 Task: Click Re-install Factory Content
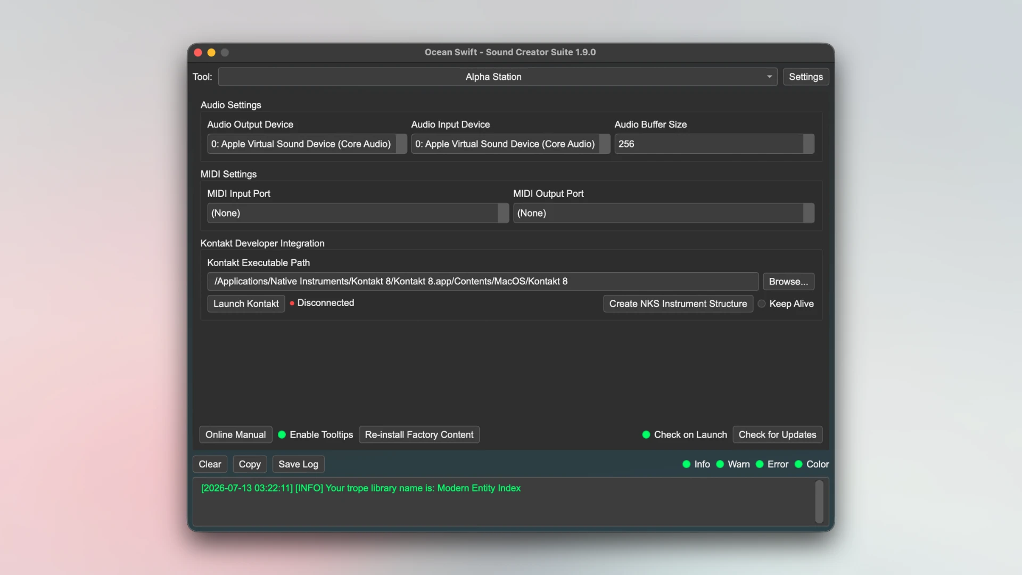pyautogui.click(x=419, y=434)
